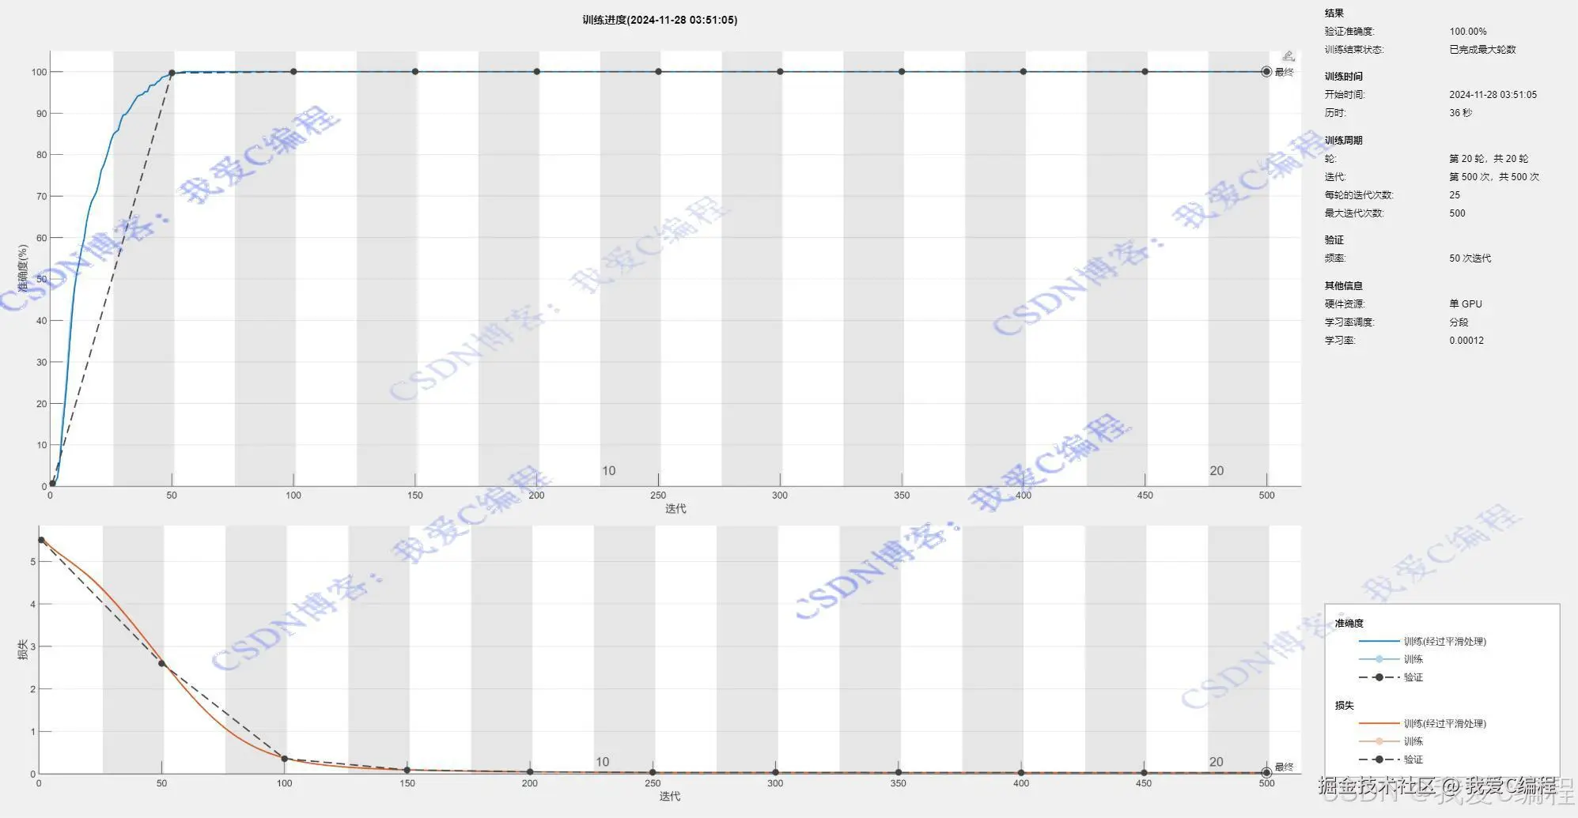The image size is (1578, 818).
Task: Select loss validation point at iteration 300
Action: pos(775,773)
